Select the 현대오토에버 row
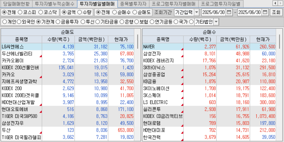 pos(68,110)
